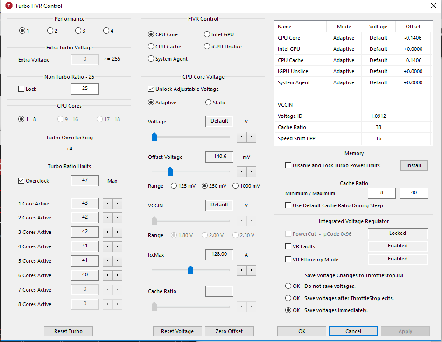Increase 1 Core Active ratio with right arrow

[117, 204]
